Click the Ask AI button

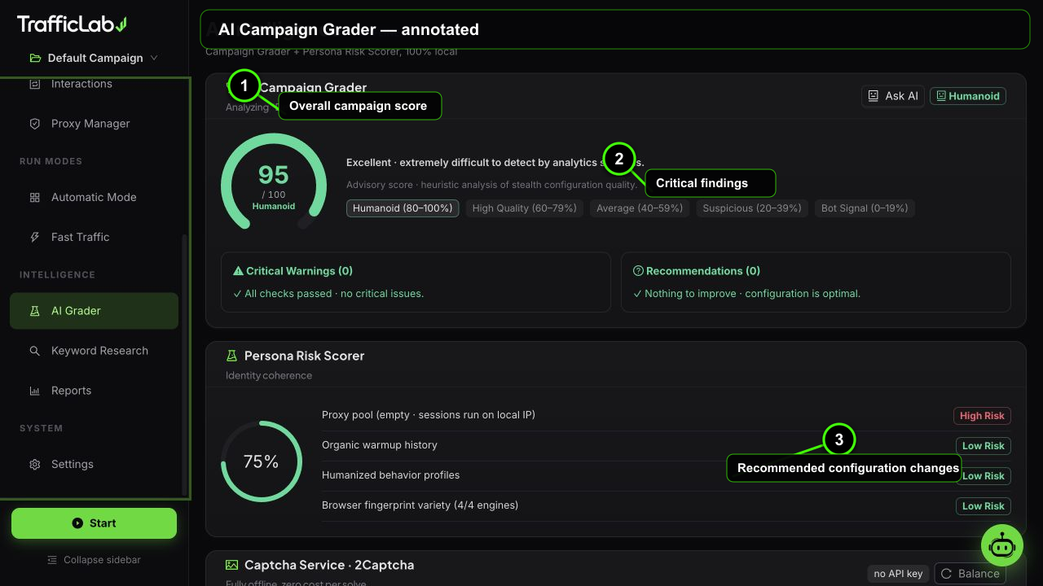pyautogui.click(x=893, y=96)
